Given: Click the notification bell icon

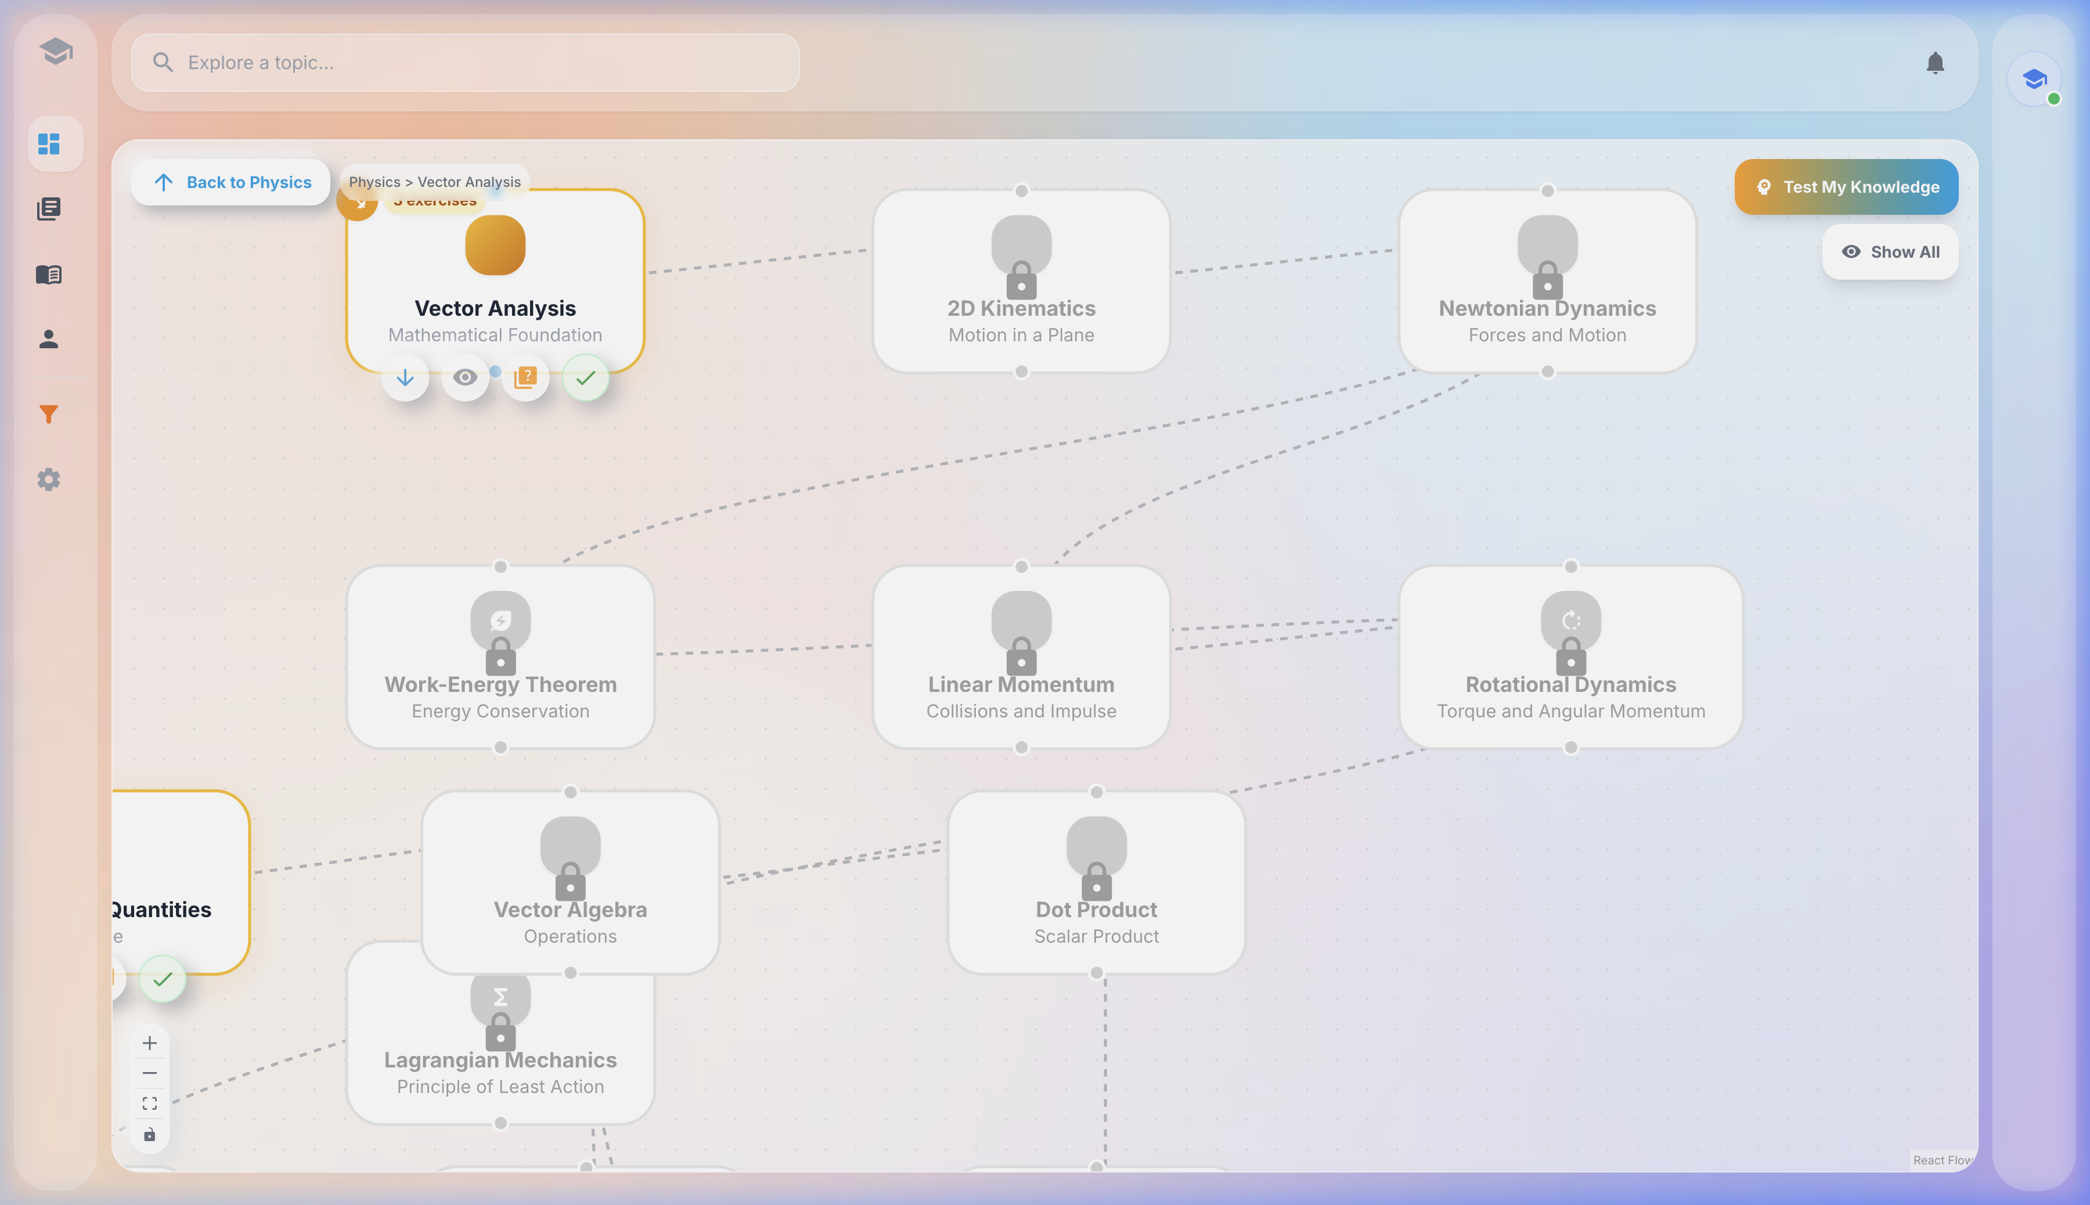Looking at the screenshot, I should (1936, 62).
